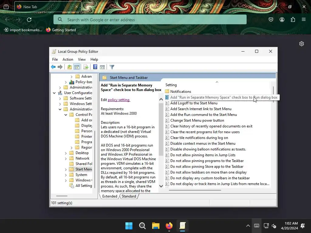Switch to the Extended tab
311x233 pixels.
pos(109,196)
